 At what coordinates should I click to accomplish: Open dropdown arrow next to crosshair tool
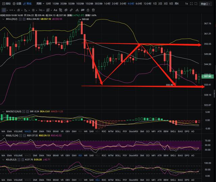[x=7, y=10]
